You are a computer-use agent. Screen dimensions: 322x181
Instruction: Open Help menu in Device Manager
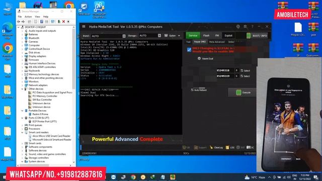(46, 17)
